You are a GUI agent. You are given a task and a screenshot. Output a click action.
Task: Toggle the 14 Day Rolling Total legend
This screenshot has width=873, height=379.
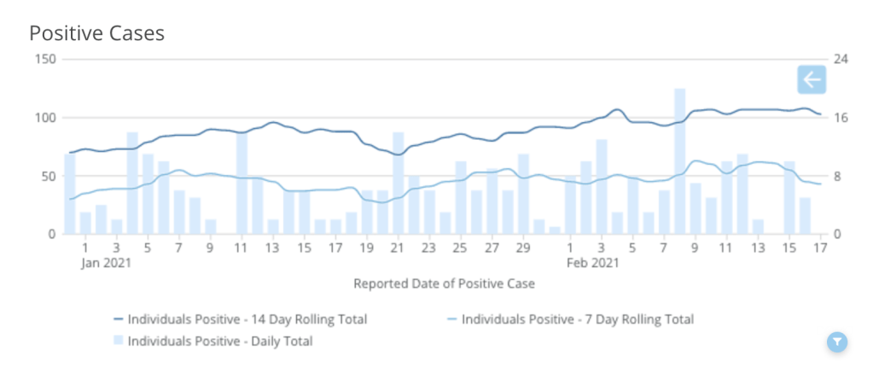point(247,319)
